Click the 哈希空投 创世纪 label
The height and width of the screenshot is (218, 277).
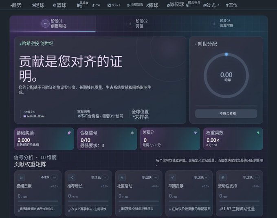tap(37, 44)
